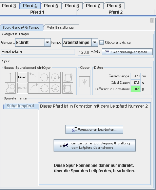The height and width of the screenshot is (190, 156).
Task: Click the straight line track element icon
Action: click(x=10, y=77)
